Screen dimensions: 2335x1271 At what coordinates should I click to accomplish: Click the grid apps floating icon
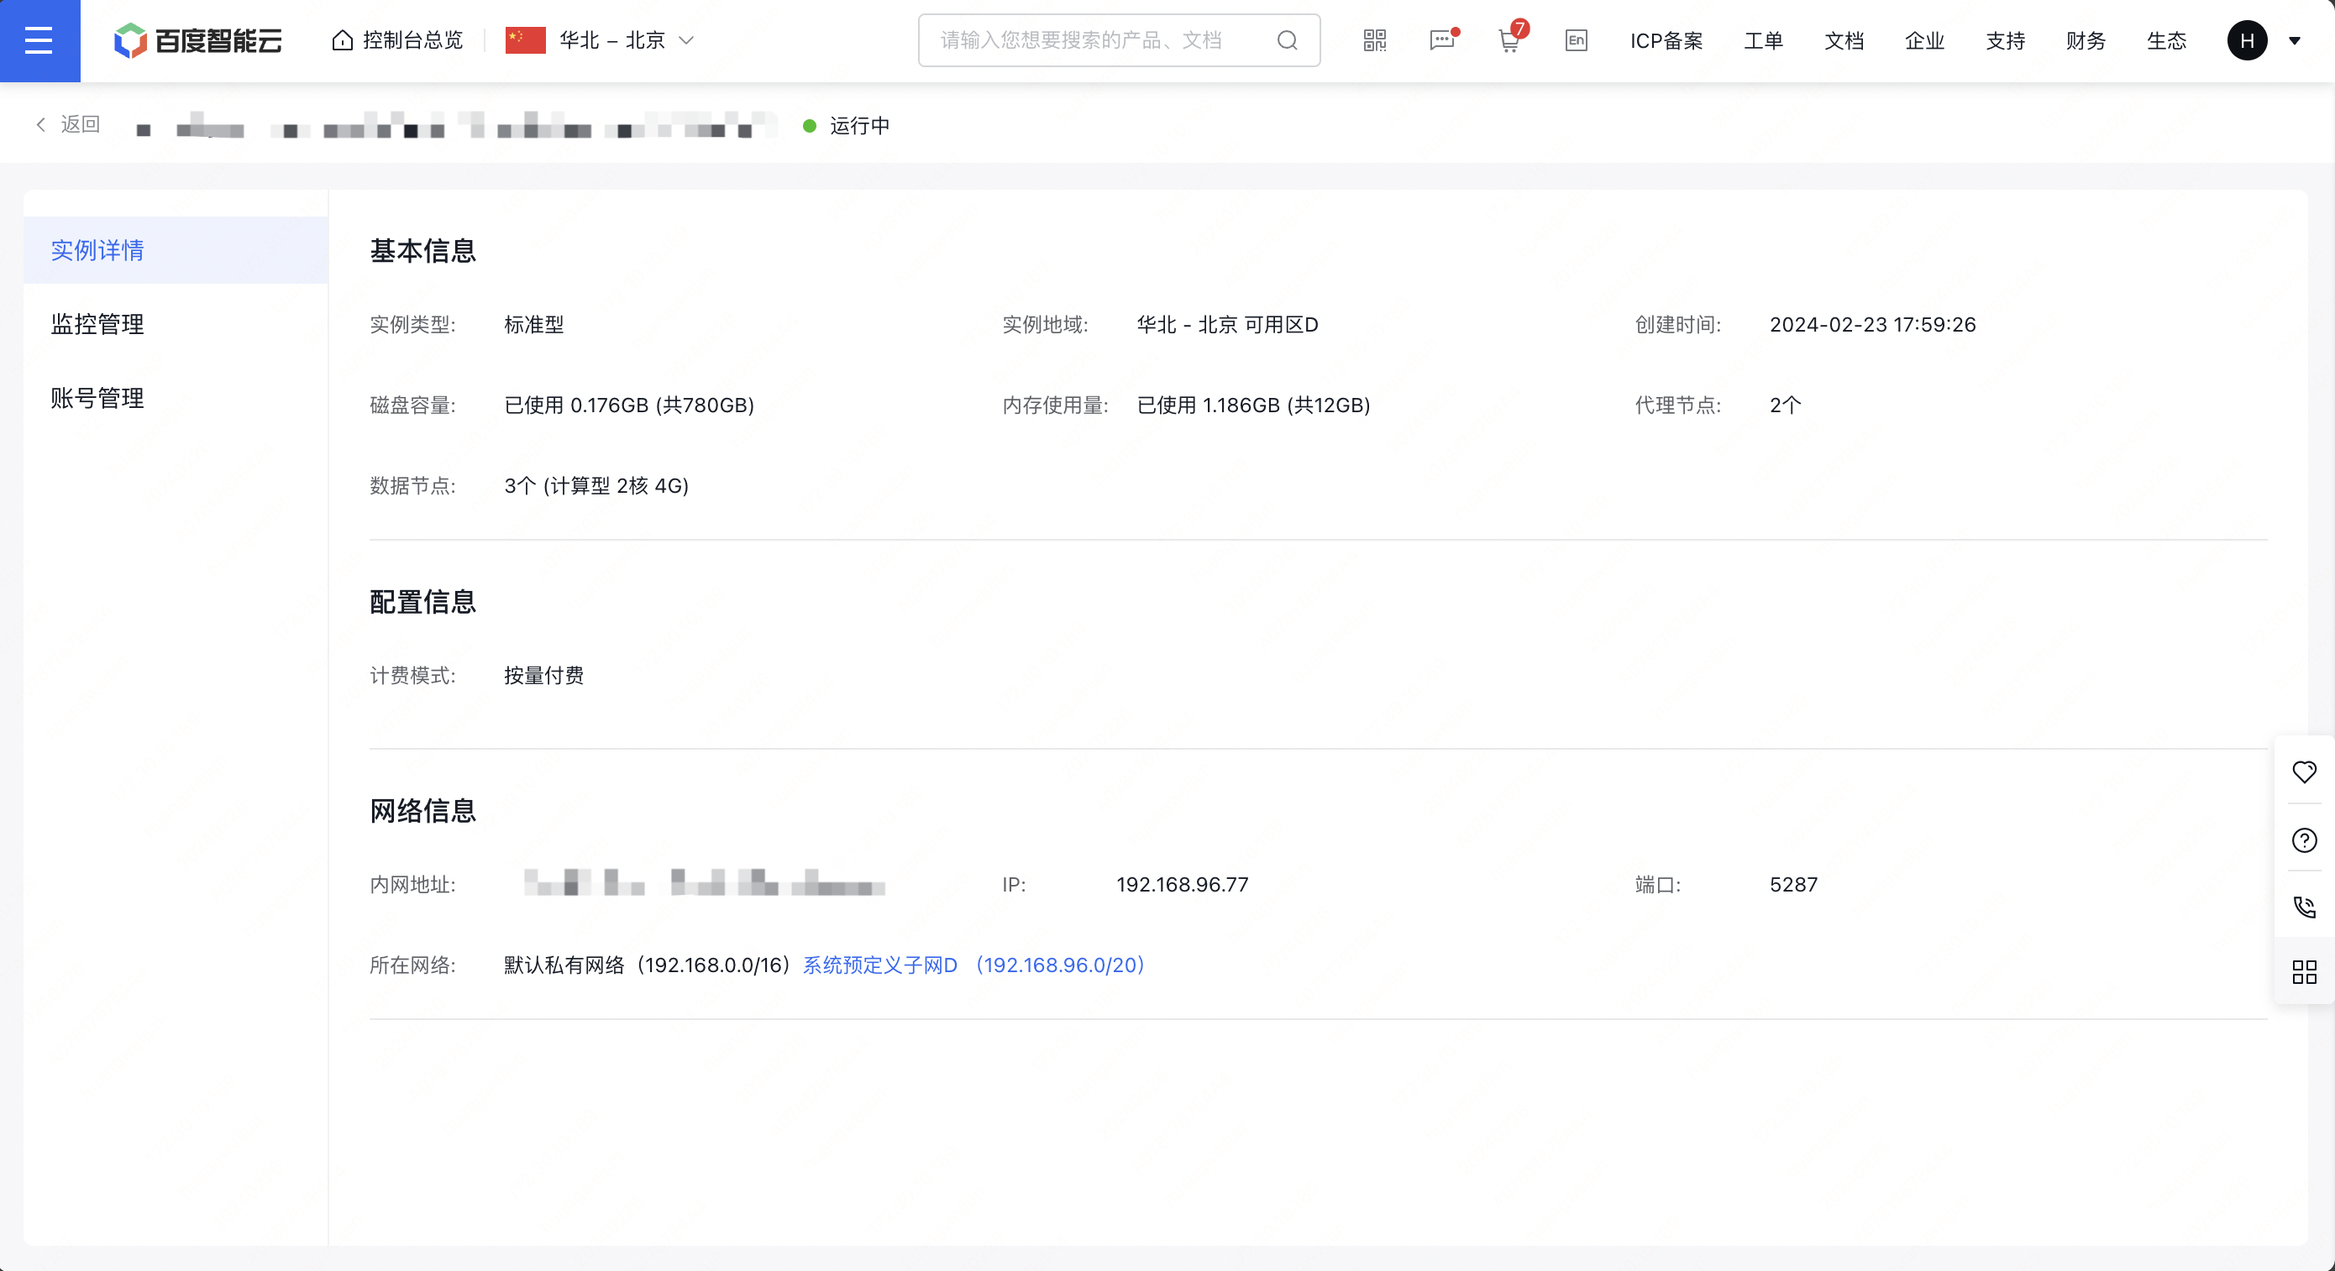2304,972
